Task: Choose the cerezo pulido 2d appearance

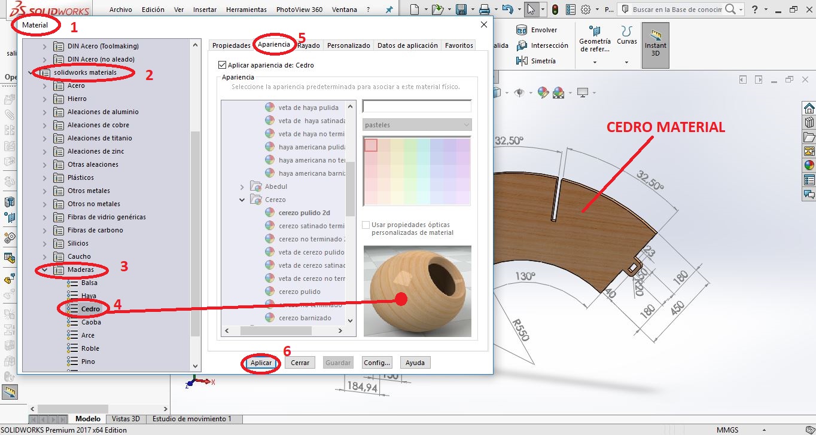Action: (304, 213)
